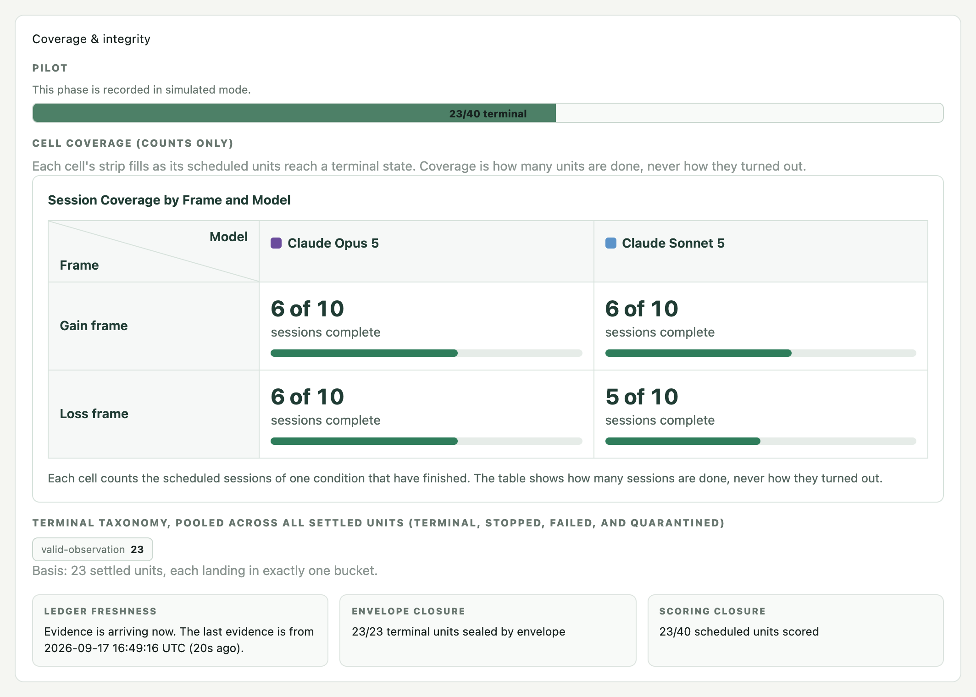Click 'sessions complete' in Loss frame Opus cell

click(x=326, y=420)
